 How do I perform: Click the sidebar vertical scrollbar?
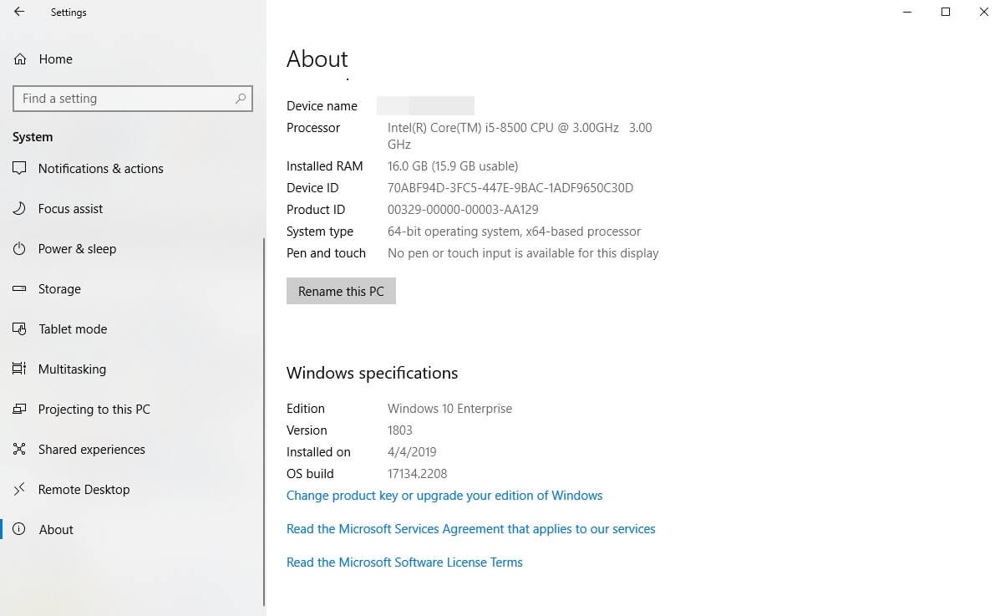tap(264, 421)
